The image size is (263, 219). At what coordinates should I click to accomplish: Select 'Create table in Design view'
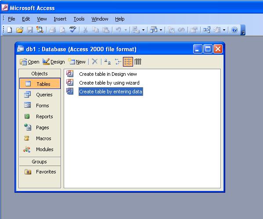coord(108,74)
